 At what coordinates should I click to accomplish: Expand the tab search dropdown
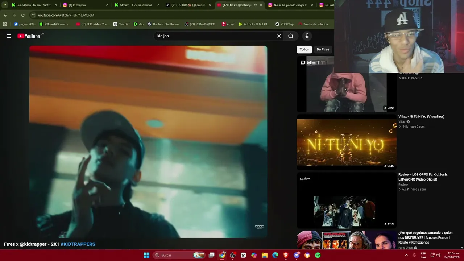point(5,5)
